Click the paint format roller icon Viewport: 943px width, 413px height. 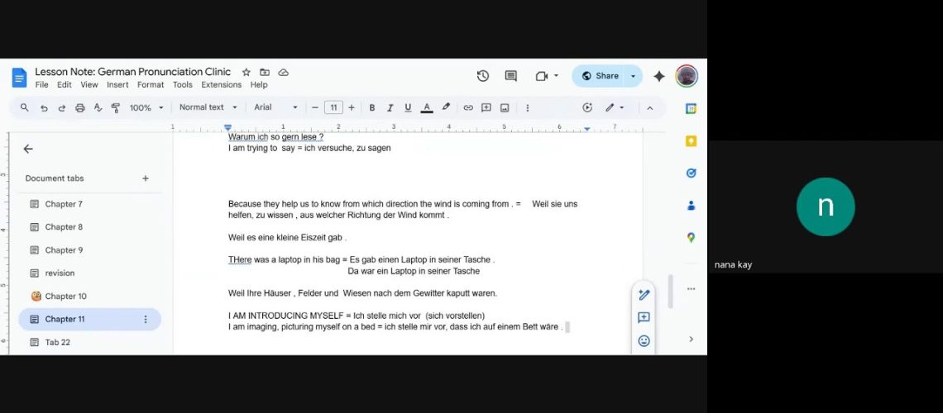[x=116, y=107]
